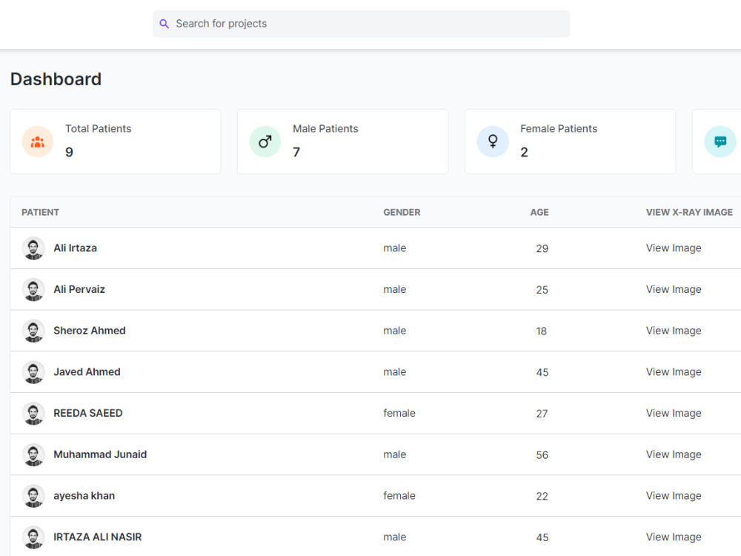Click REEDA SAEED's avatar picture
Screen dimensions: 741x556
coord(33,413)
